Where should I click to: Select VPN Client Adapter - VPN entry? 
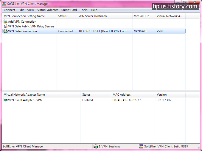coord(94,100)
